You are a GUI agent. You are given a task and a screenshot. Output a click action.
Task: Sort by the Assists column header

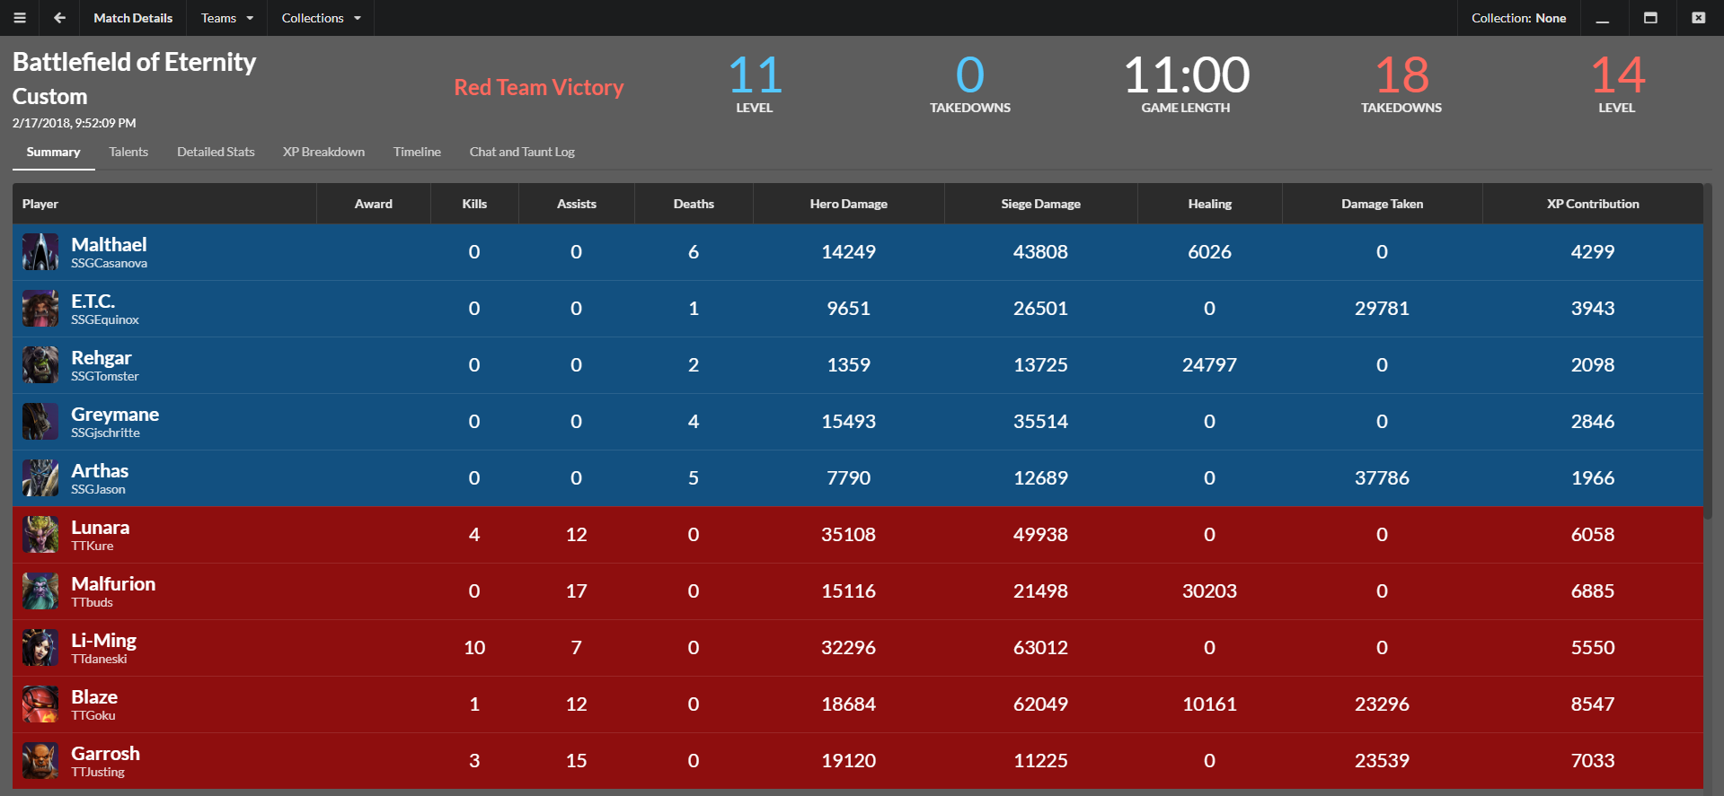577,204
